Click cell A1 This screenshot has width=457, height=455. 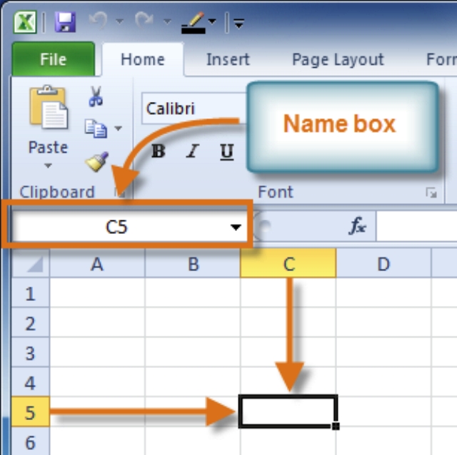click(97, 293)
